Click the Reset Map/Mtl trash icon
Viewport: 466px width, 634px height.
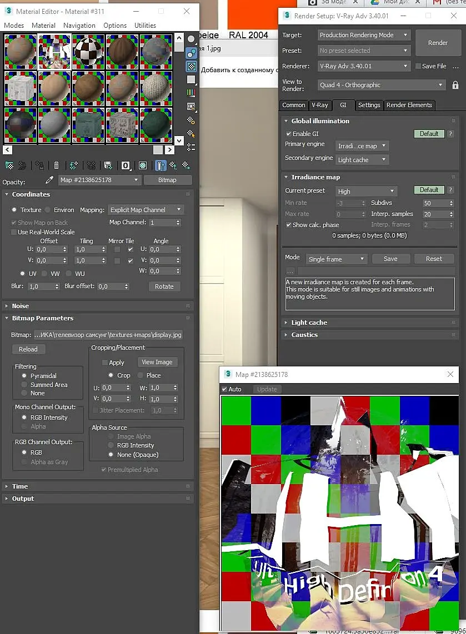point(56,165)
